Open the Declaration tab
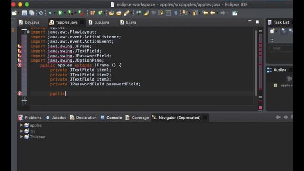The width and height of the screenshot is (304, 171). pyautogui.click(x=84, y=117)
